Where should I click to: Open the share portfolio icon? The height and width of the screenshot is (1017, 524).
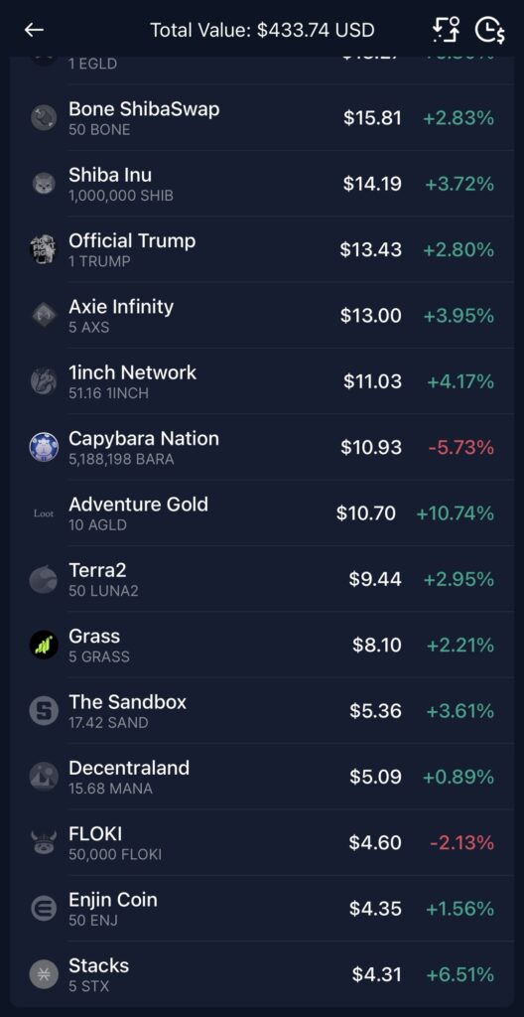(x=447, y=30)
